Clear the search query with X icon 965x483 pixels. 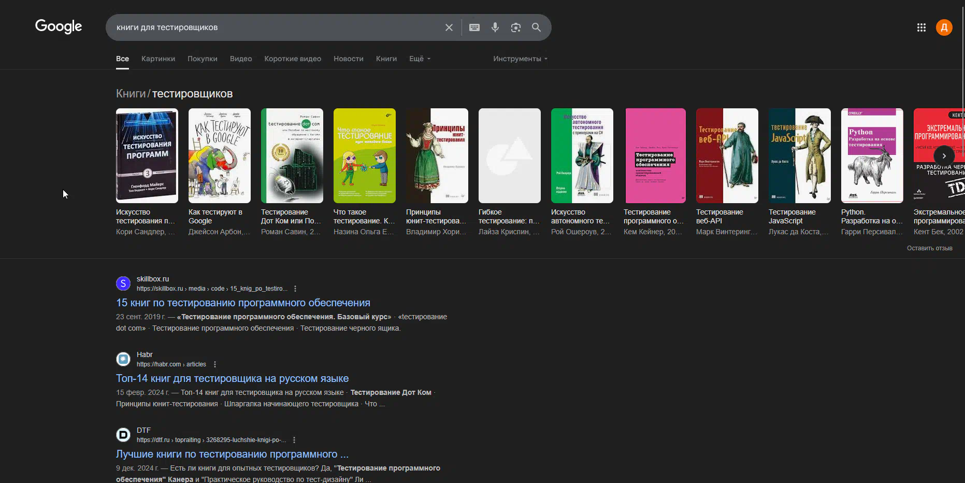pos(449,27)
